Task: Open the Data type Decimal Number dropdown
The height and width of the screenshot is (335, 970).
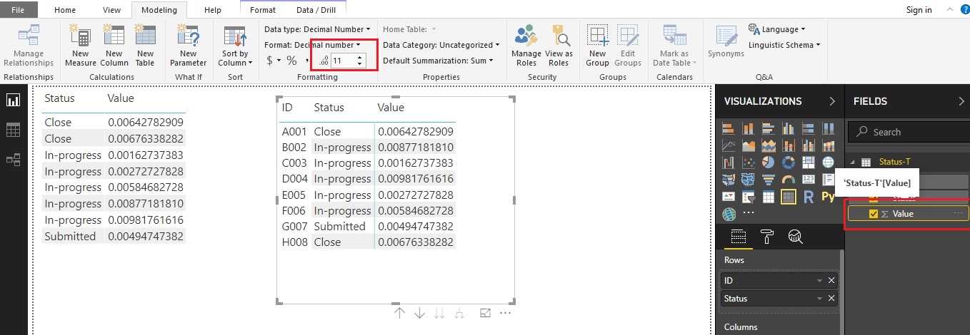Action: [317, 29]
